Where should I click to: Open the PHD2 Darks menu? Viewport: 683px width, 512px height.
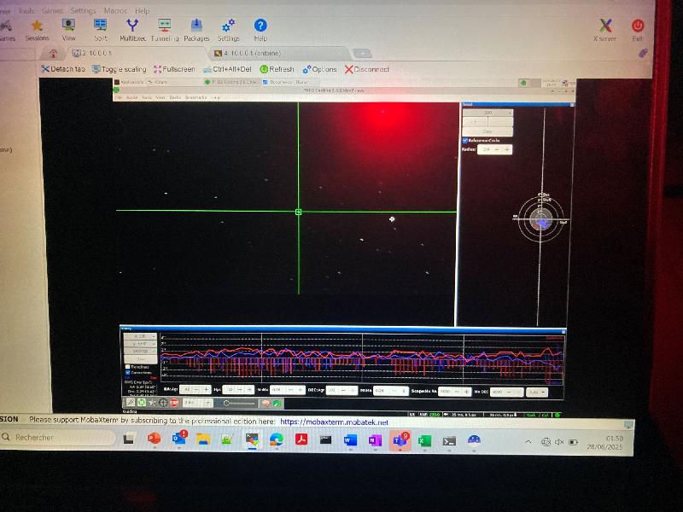[x=175, y=97]
